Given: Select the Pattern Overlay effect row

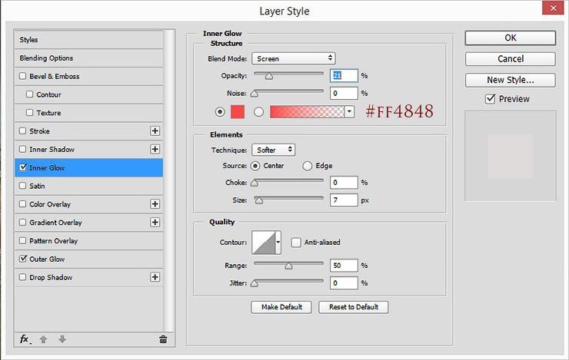Looking at the screenshot, I should click(x=89, y=240).
